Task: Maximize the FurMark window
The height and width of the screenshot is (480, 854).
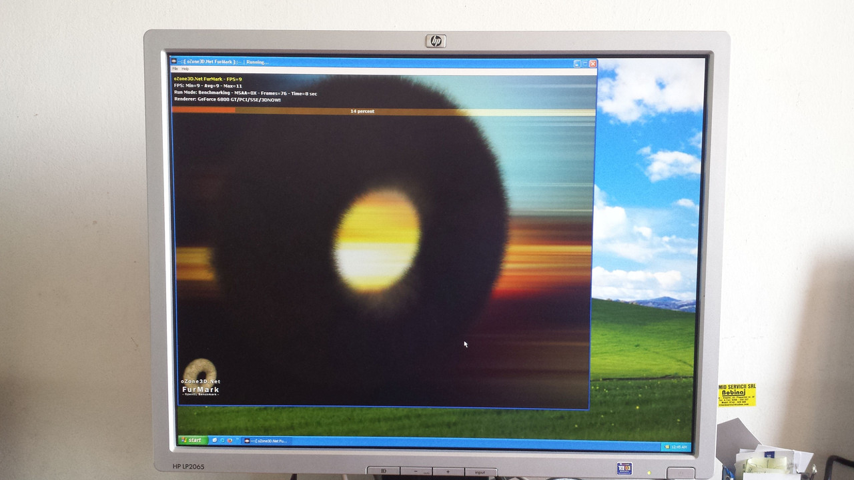Action: 585,64
